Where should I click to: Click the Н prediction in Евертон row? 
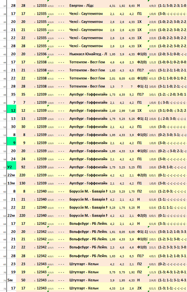pyautogui.click(x=139, y=5)
